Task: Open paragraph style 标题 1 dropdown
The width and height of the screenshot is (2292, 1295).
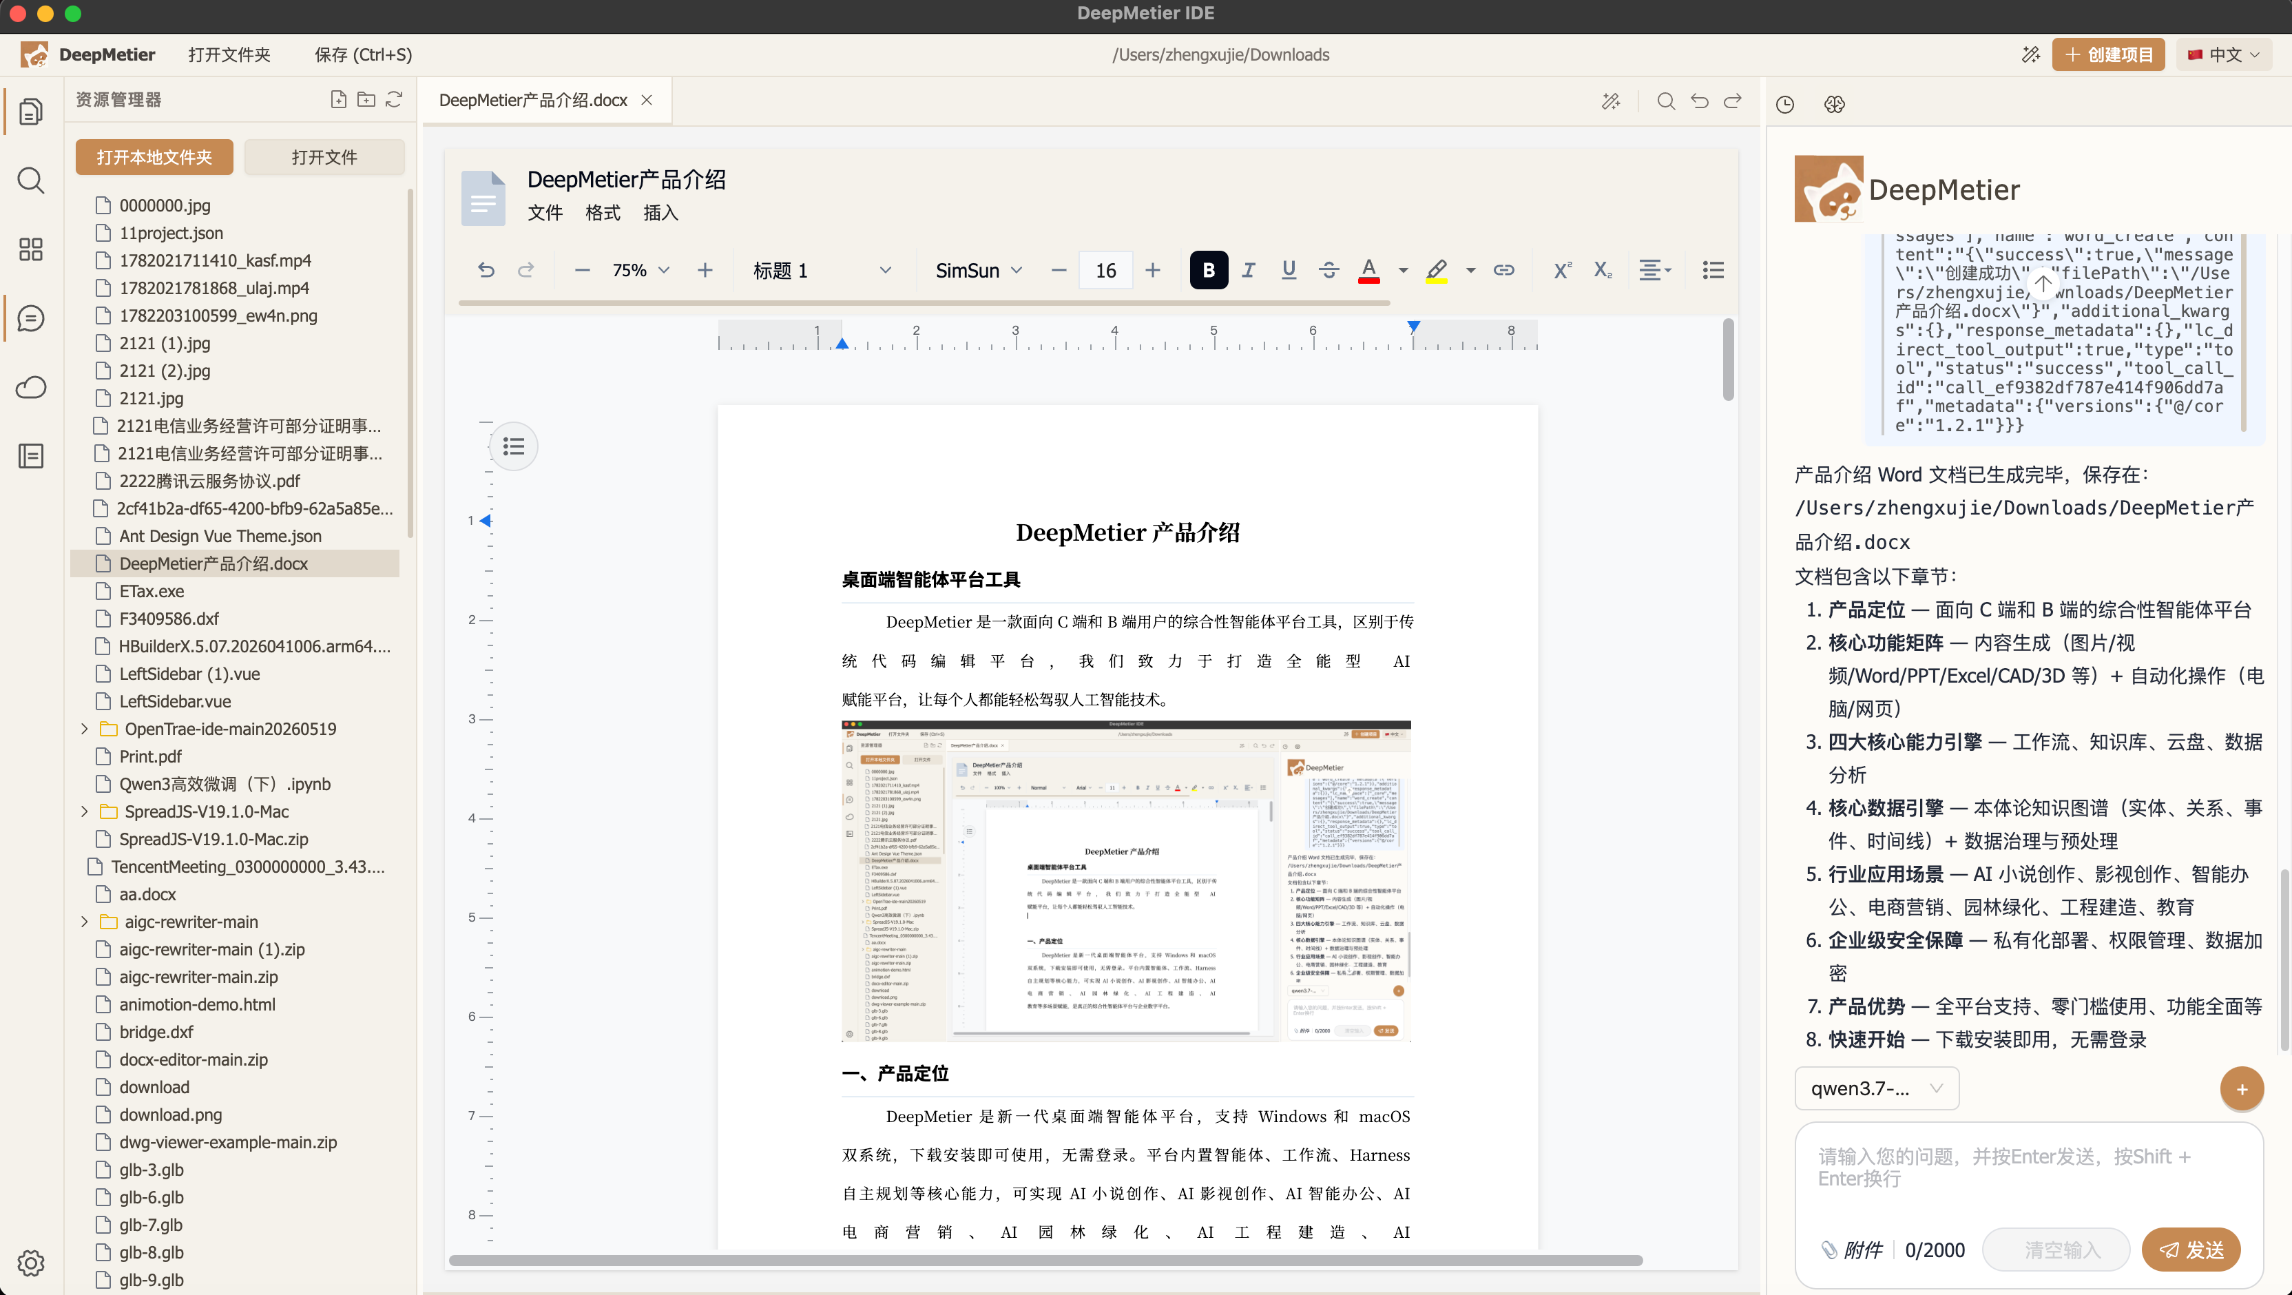Action: (822, 270)
